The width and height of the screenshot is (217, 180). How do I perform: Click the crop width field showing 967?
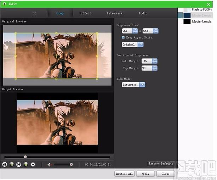[x=127, y=31]
